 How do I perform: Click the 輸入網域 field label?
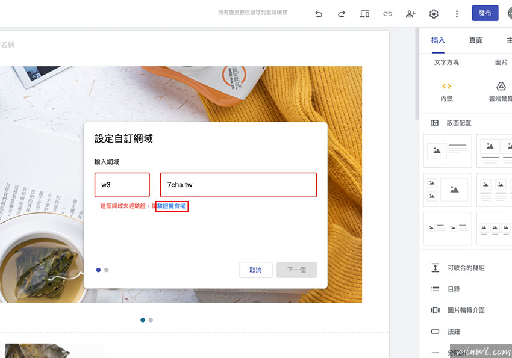[107, 162]
